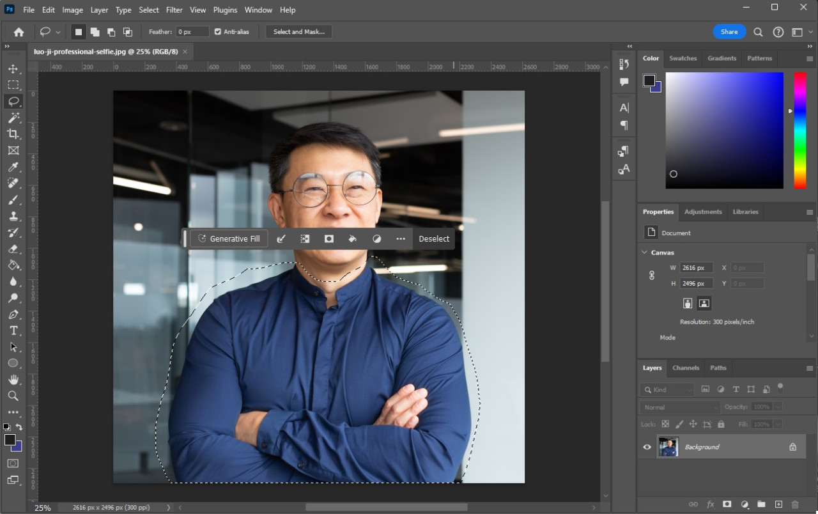Toggle the Anti-alias checkbox
Screen dimensions: 818x514
point(218,32)
